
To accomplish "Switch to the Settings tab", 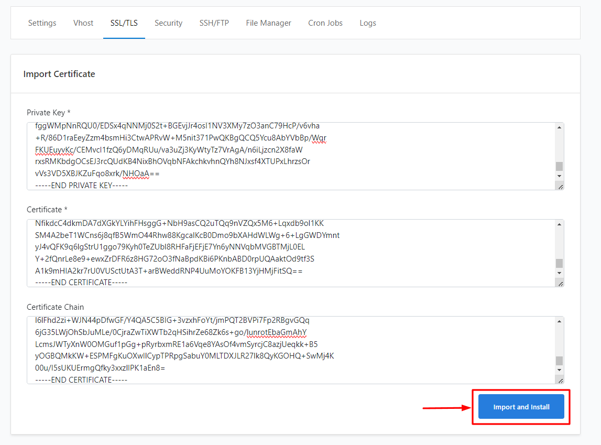I will click(x=42, y=23).
